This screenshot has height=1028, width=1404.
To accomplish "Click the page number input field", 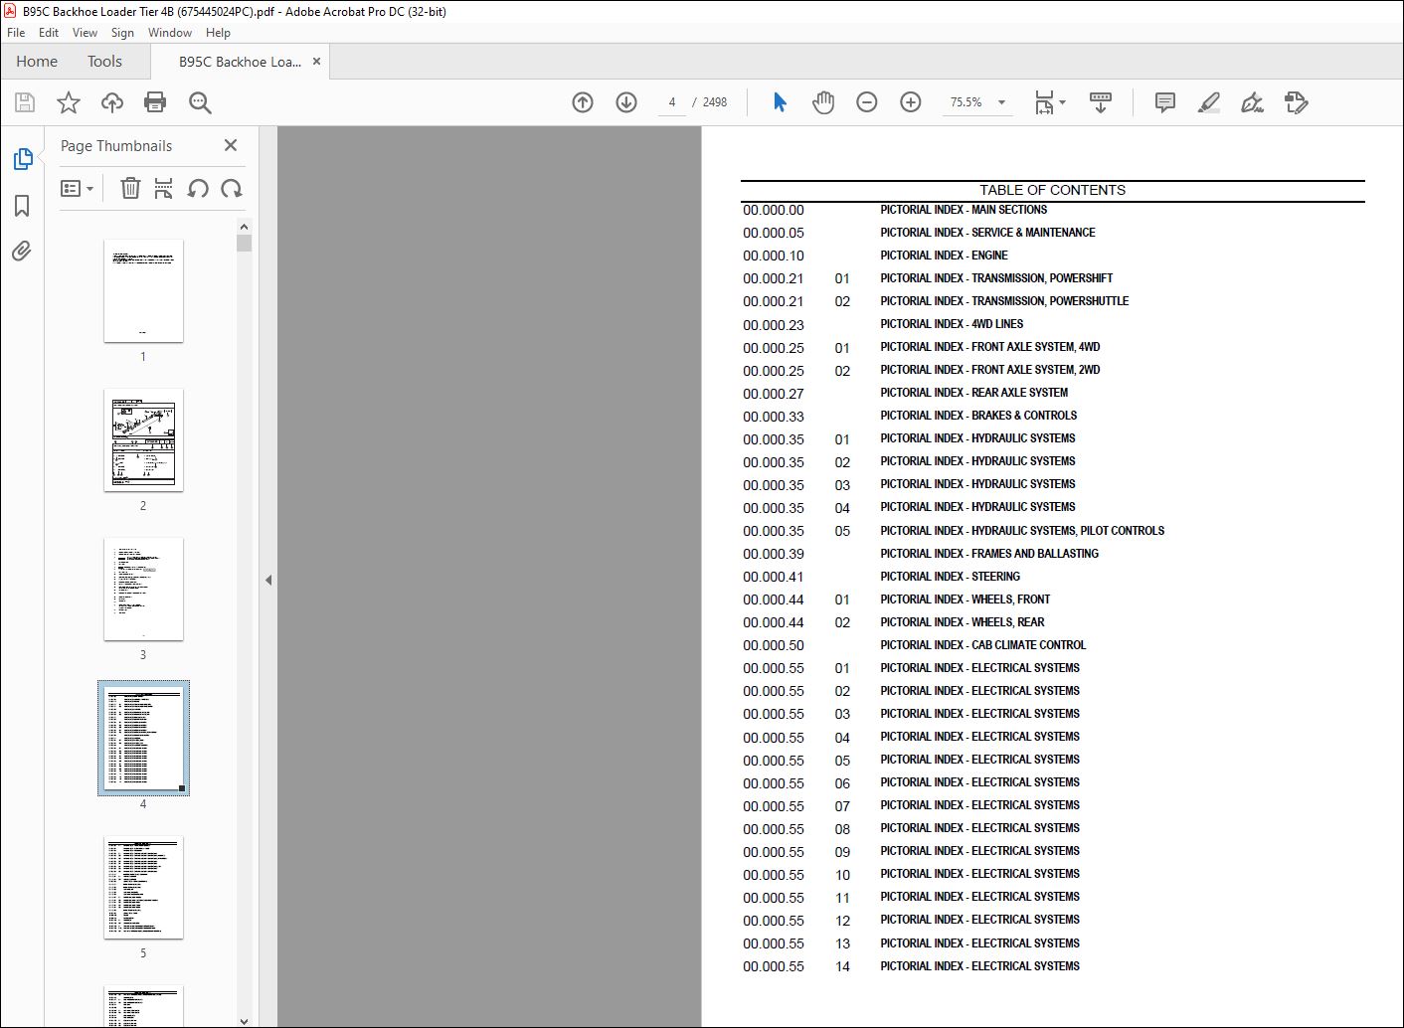I will pos(672,102).
